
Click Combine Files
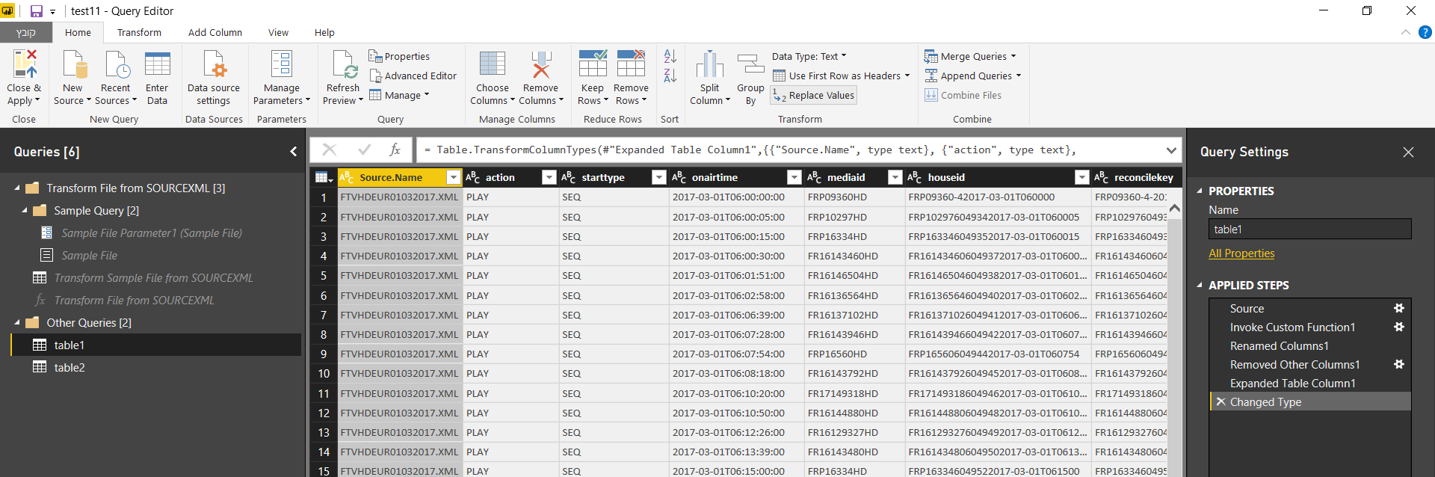(963, 95)
